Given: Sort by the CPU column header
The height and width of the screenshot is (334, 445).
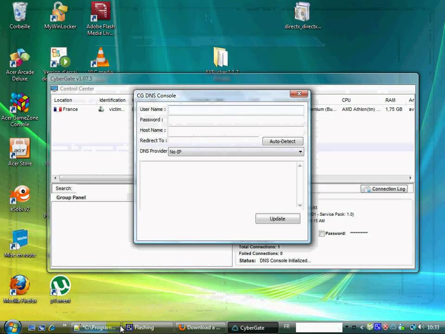Looking at the screenshot, I should [x=346, y=100].
